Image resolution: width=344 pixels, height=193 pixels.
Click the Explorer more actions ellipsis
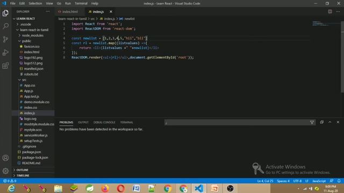48,12
